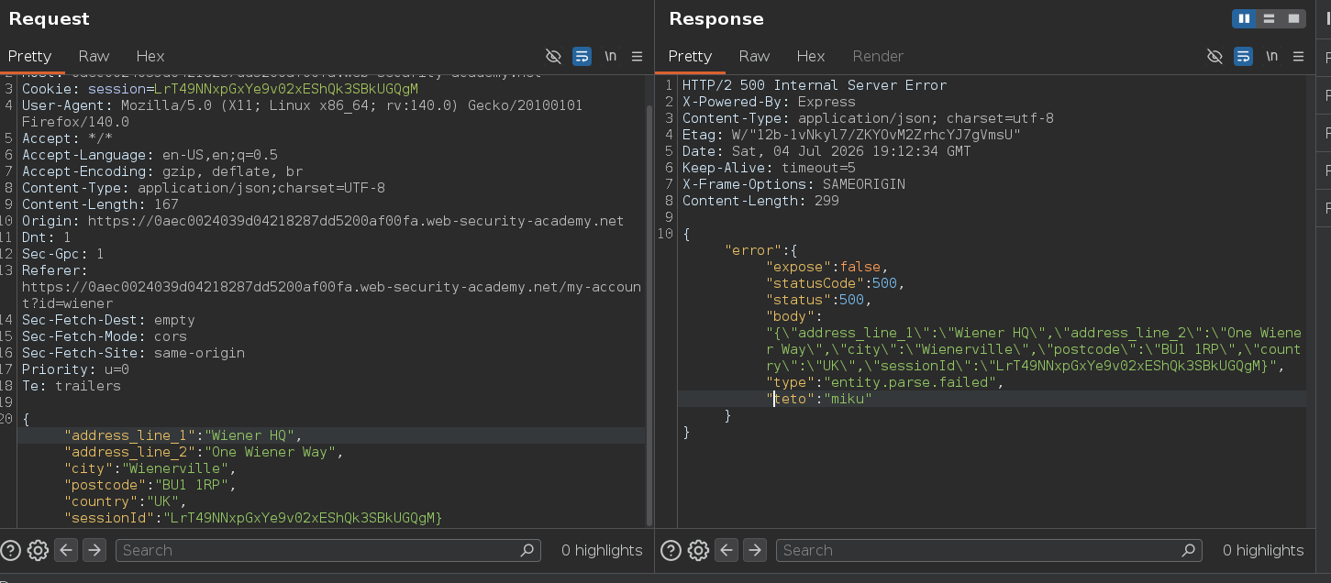Switch to the Request Hex tab

pos(150,56)
